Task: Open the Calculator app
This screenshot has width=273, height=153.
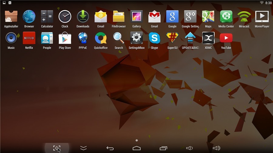Action: coord(47,17)
